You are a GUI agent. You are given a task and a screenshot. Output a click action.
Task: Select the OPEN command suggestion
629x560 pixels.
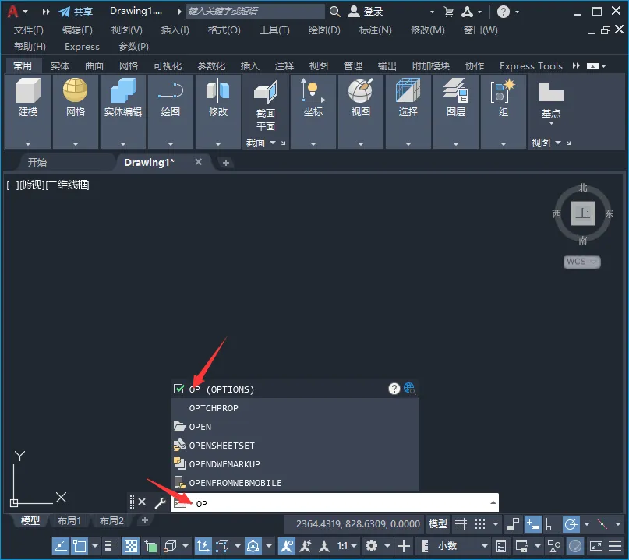click(295, 427)
